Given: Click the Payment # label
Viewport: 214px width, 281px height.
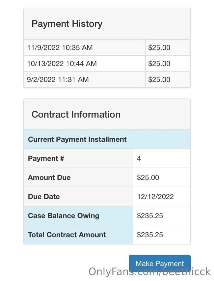Looking at the screenshot, I should coord(46,158).
